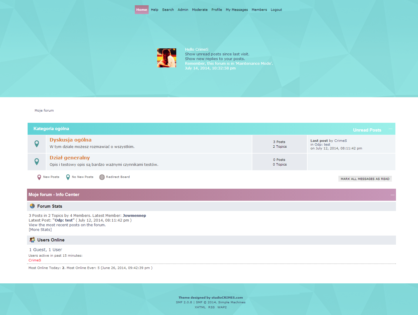This screenshot has width=418, height=315.
Task: Open unread posts since last visit
Action: coord(217,54)
